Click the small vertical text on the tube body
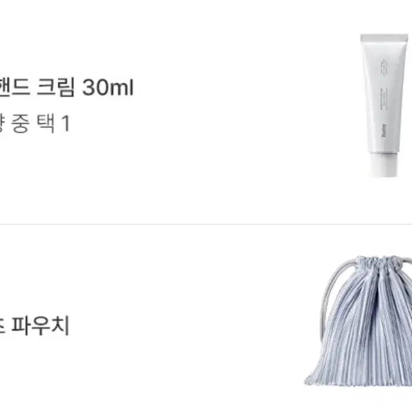Viewport: 412px width, 412px height. tap(384, 66)
